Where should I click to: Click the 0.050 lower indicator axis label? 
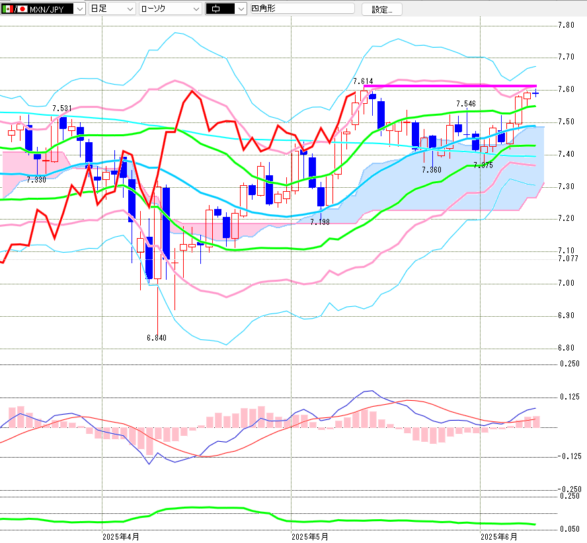[570, 529]
